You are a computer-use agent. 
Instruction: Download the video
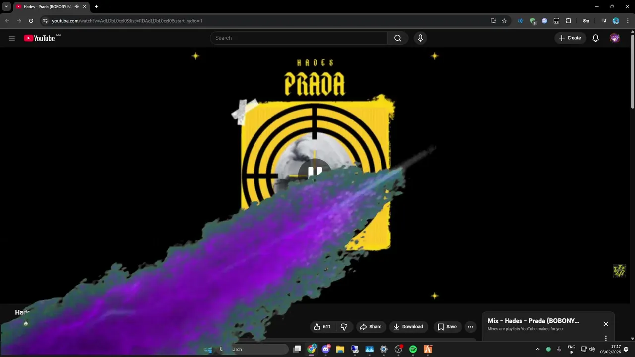click(408, 327)
